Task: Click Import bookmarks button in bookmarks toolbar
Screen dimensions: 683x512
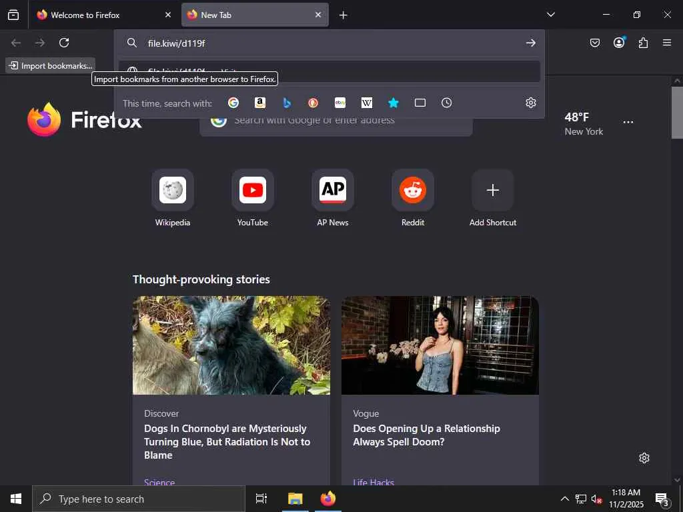Action: point(51,66)
